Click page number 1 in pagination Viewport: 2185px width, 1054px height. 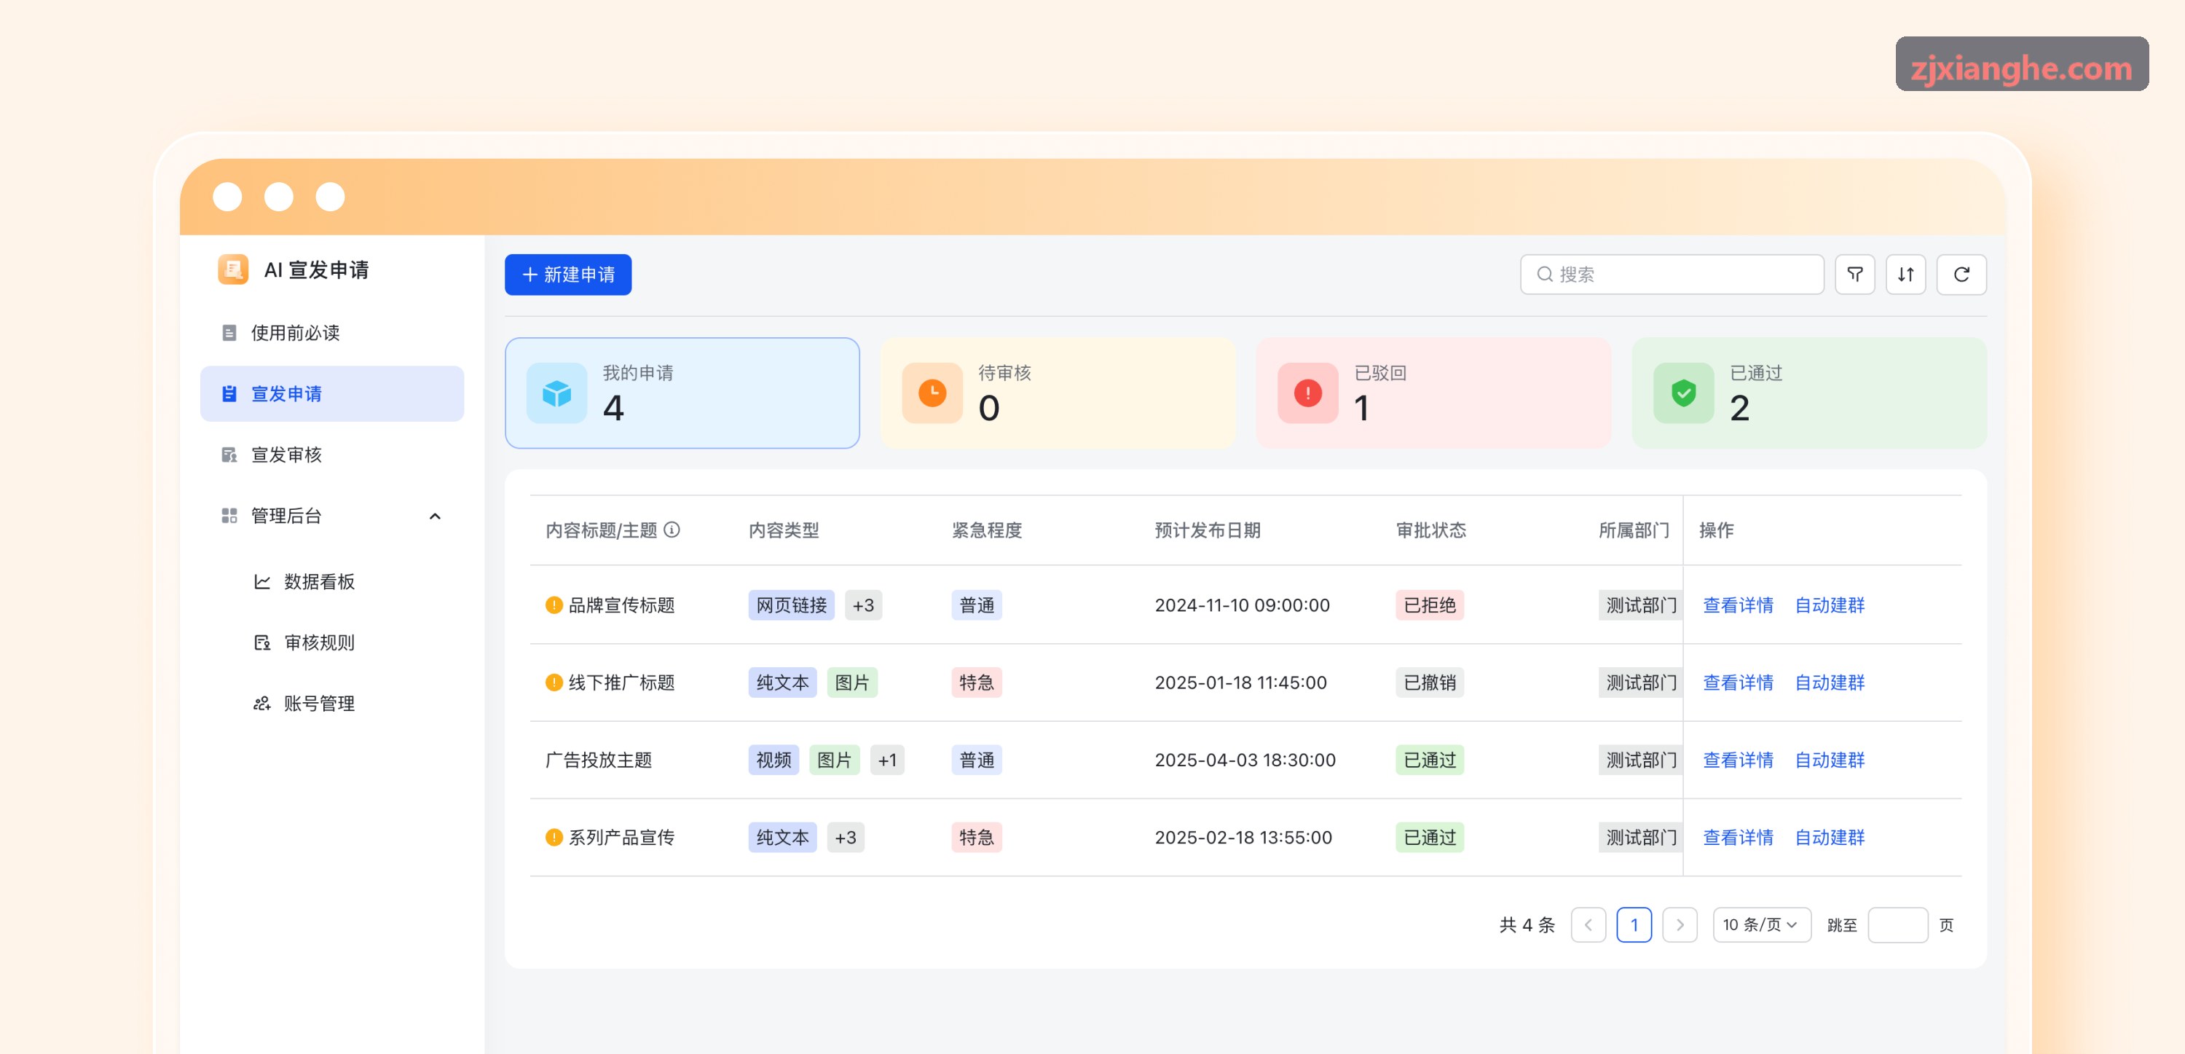pos(1634,925)
